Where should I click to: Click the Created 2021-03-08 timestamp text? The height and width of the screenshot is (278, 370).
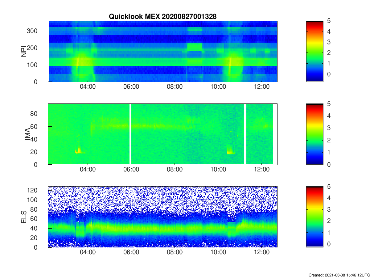coord(339,275)
